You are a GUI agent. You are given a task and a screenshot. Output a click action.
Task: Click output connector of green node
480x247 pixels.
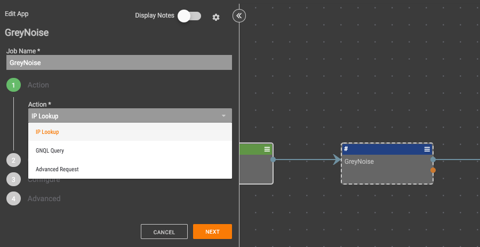pos(273,160)
